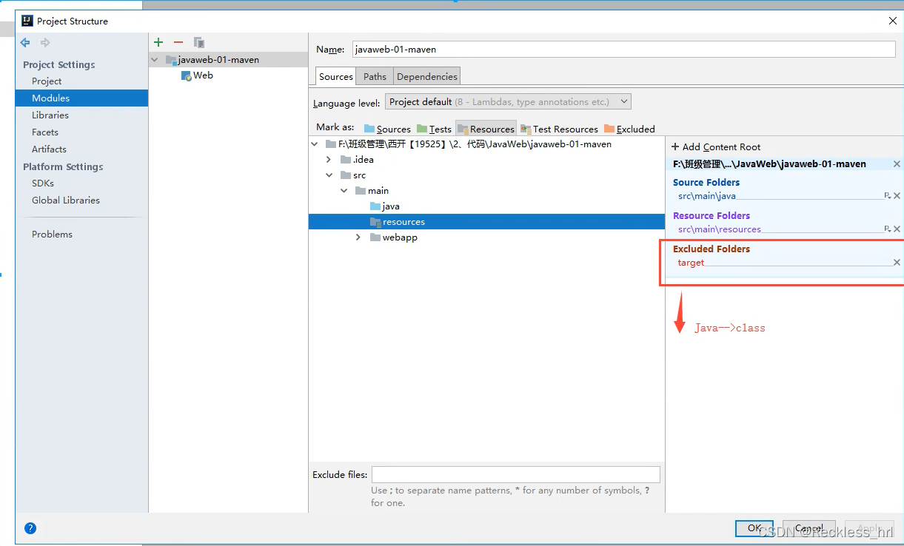
Task: Collapse the src folder node
Action: (x=329, y=175)
